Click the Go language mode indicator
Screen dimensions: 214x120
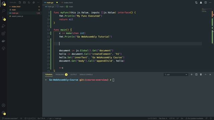click(182, 118)
